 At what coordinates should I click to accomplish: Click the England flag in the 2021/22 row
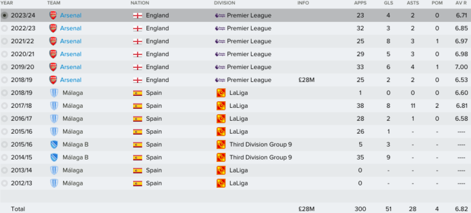click(138, 41)
